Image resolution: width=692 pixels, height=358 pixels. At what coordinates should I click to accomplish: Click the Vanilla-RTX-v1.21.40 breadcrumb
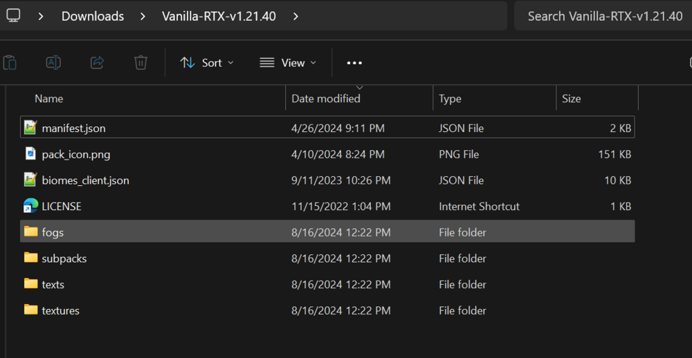click(219, 17)
